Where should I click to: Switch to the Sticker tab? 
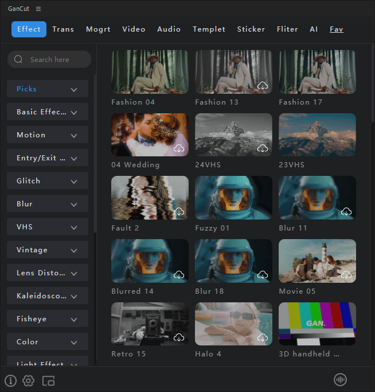tap(251, 29)
